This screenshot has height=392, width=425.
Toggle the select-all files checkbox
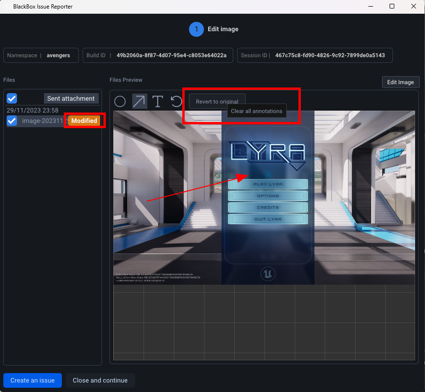click(12, 98)
